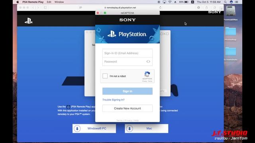The height and width of the screenshot is (143, 255).
Task: Click the reCAPTCHA logo
Action: pos(147,74)
